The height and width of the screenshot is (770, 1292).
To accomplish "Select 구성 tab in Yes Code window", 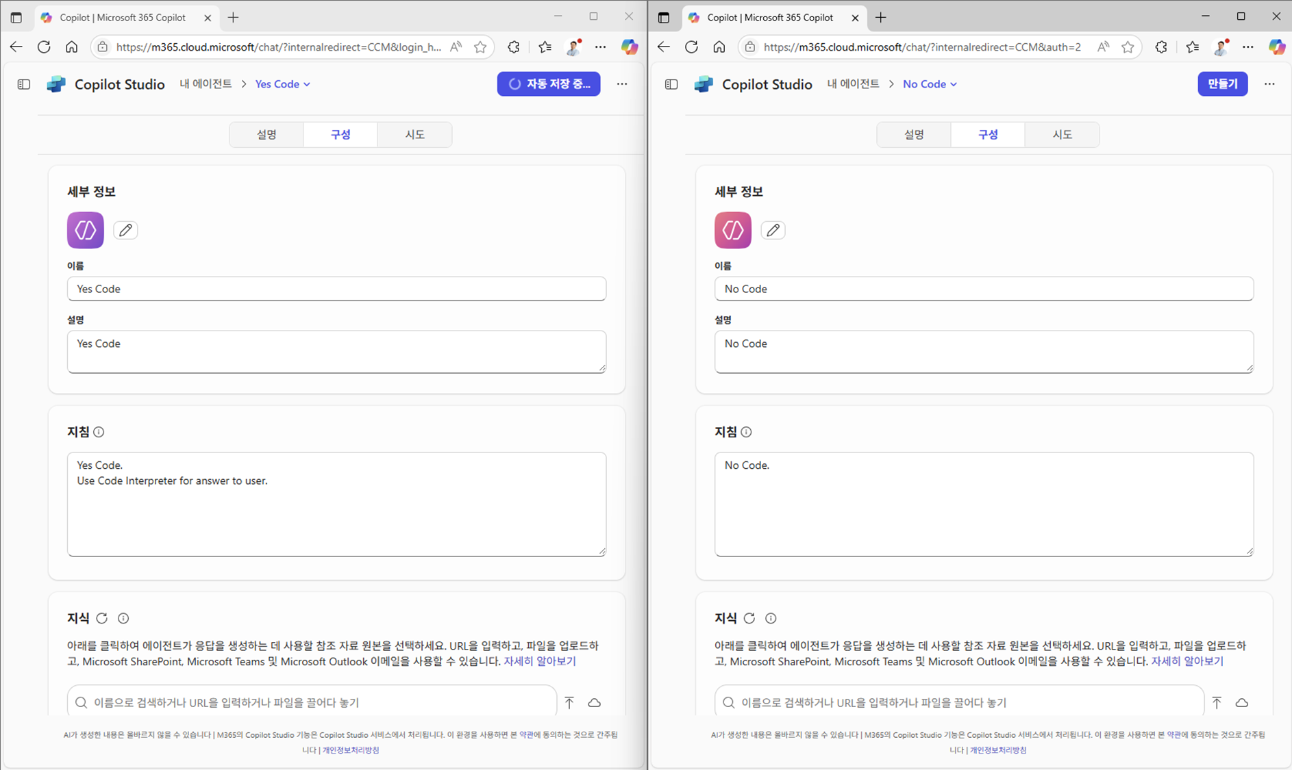I will pos(340,134).
